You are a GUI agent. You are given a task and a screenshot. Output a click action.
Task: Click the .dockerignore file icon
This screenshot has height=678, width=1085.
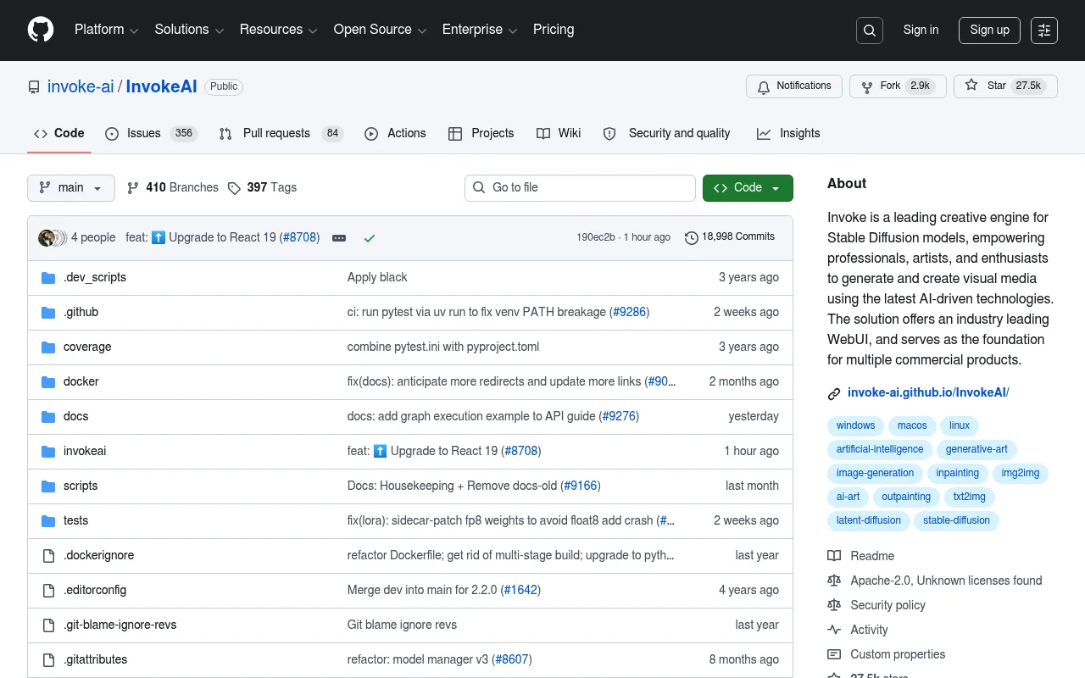(48, 556)
